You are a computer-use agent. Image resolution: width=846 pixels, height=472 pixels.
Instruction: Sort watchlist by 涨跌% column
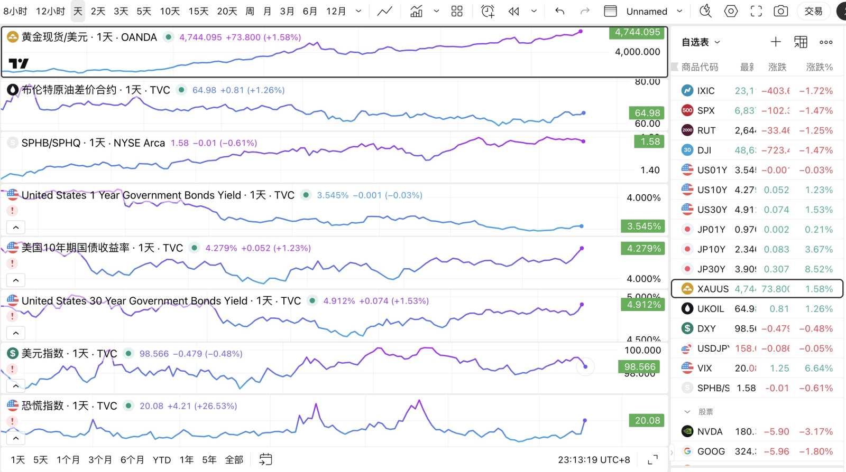click(x=820, y=67)
